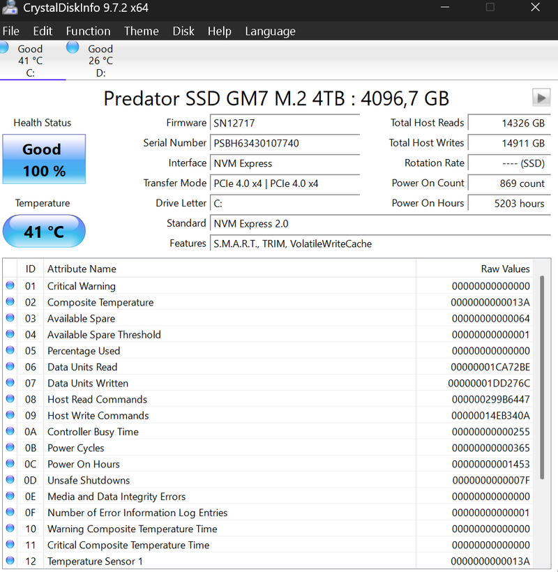Viewport: 558px width, 572px height.
Task: Click status orb of Host Write Commands row
Action: (10, 415)
